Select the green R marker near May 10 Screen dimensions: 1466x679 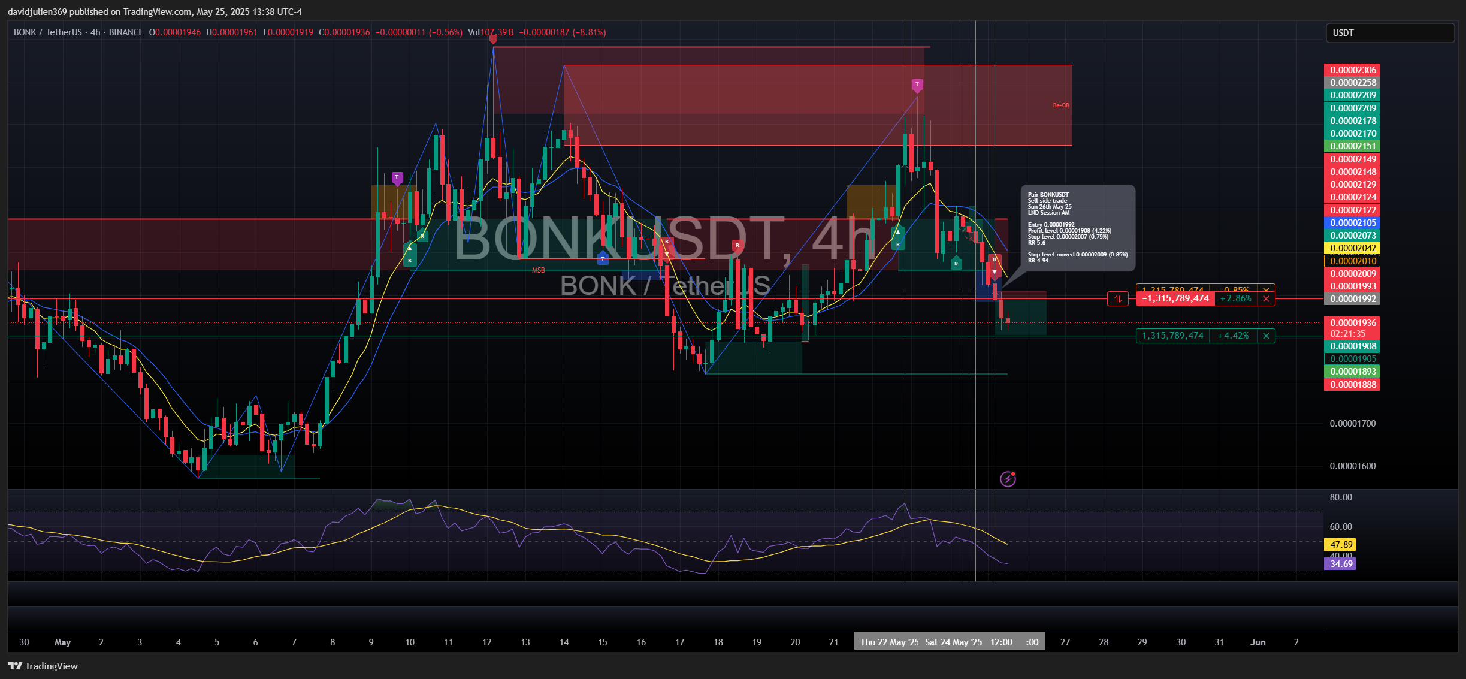(422, 236)
